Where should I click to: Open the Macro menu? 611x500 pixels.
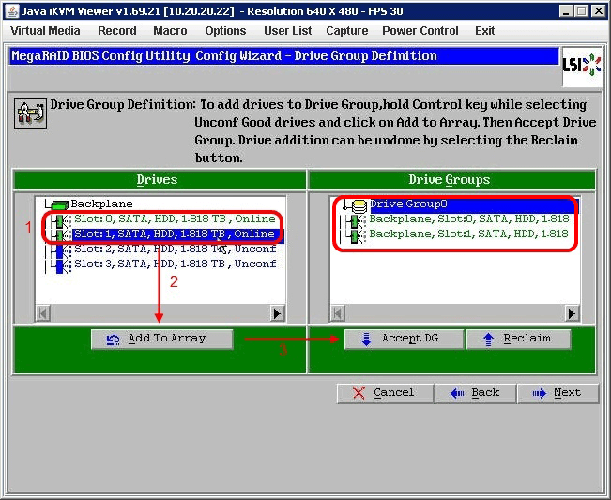tap(170, 31)
